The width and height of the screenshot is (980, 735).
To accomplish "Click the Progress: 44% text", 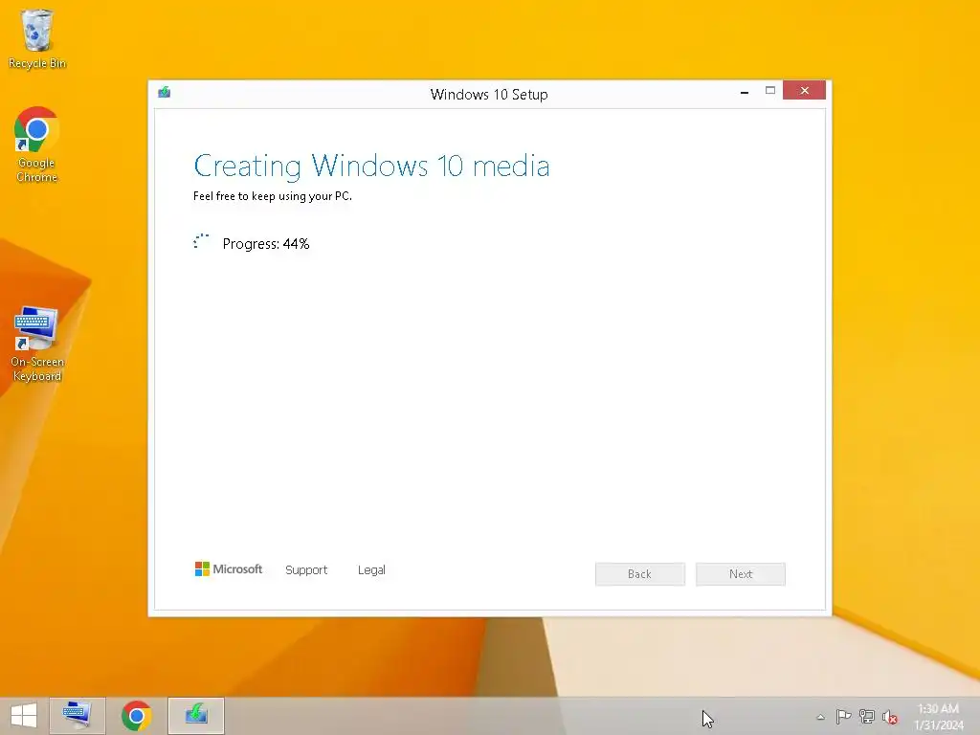I will click(266, 244).
